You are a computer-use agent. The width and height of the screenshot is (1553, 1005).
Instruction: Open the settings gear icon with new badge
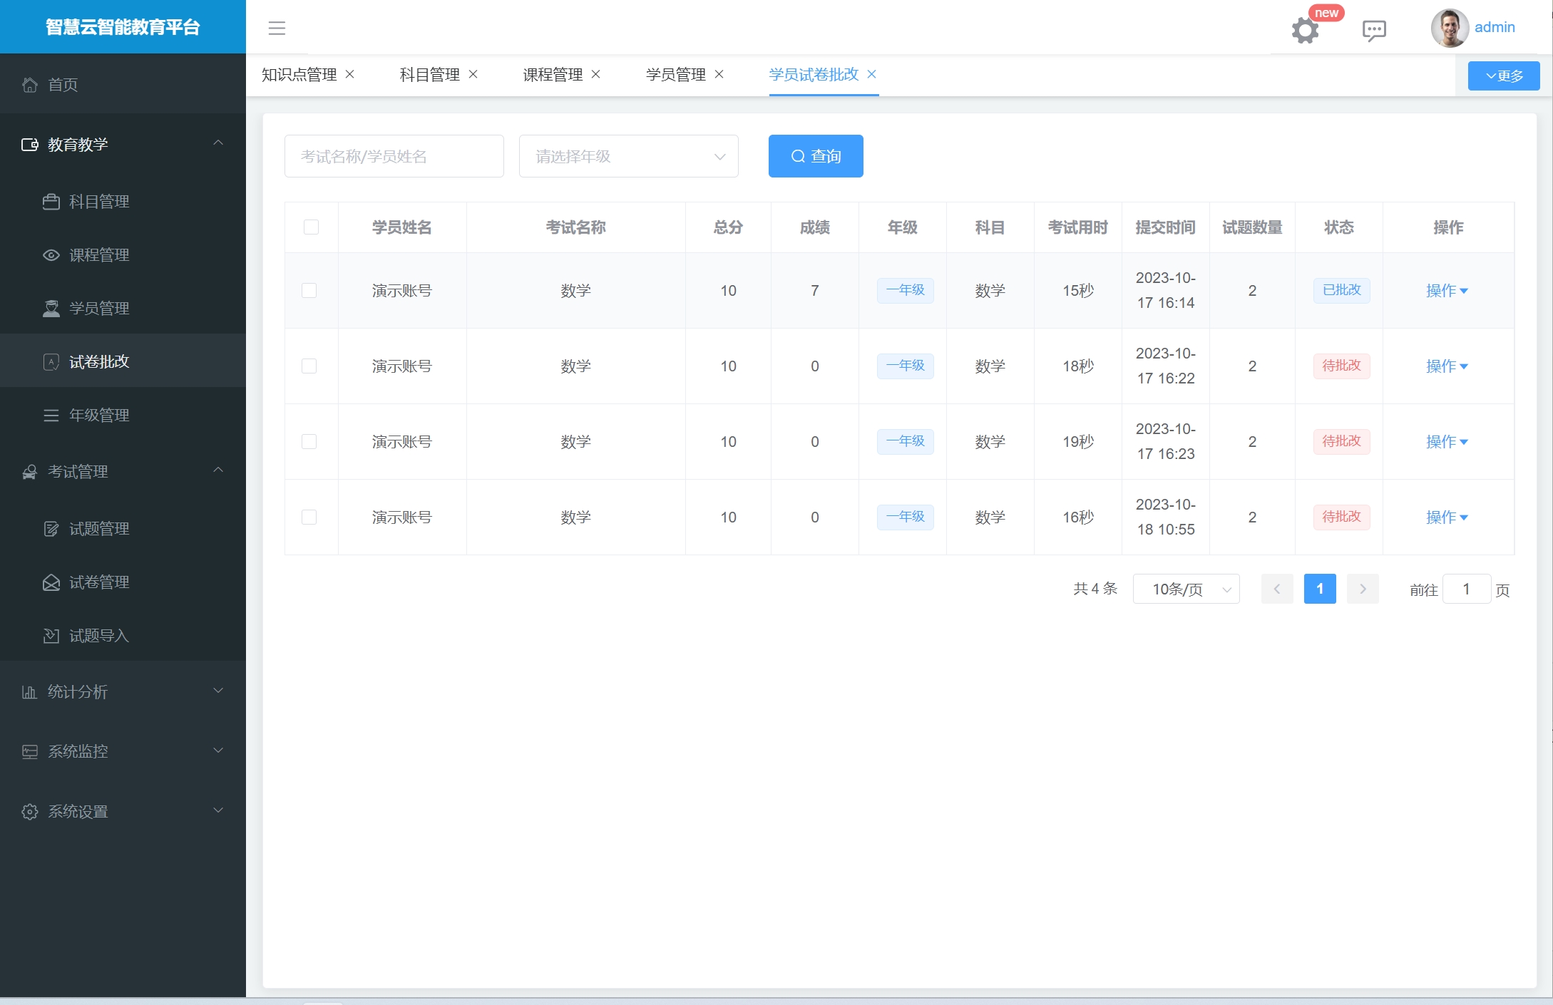[x=1305, y=30]
